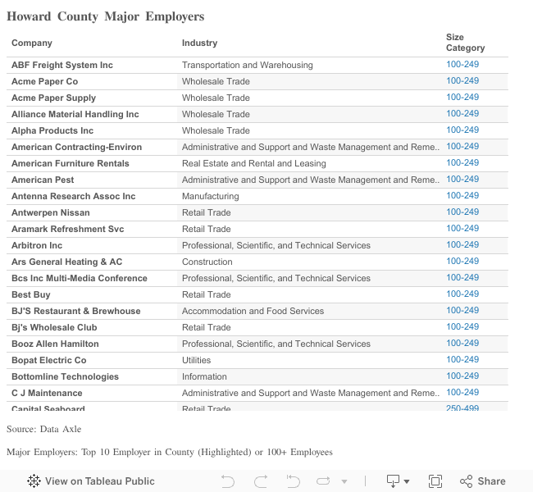Click the Share button
533x492 pixels.
click(x=483, y=481)
